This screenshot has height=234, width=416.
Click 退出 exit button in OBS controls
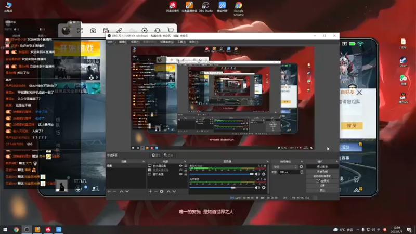click(x=322, y=190)
